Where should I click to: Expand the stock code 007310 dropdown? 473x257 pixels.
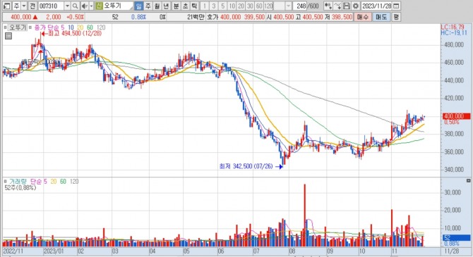click(x=67, y=6)
